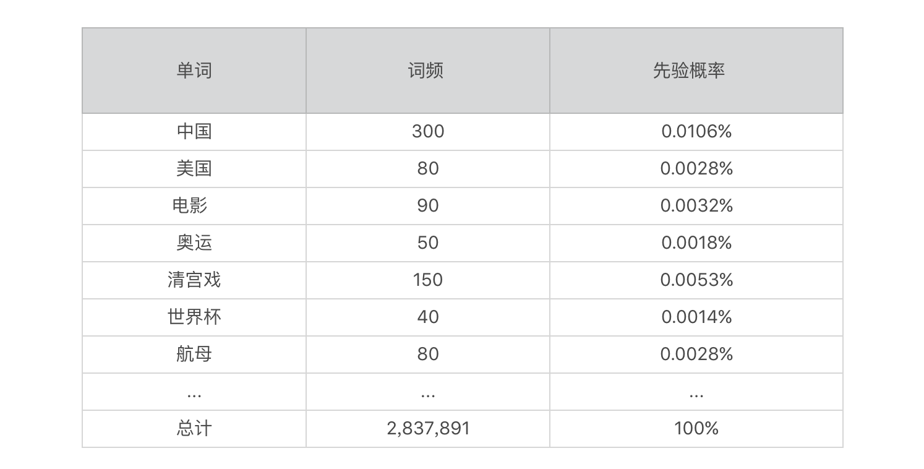Screen dimensions: 924x469
Task: Click the 美国 word cell
Action: pyautogui.click(x=194, y=168)
